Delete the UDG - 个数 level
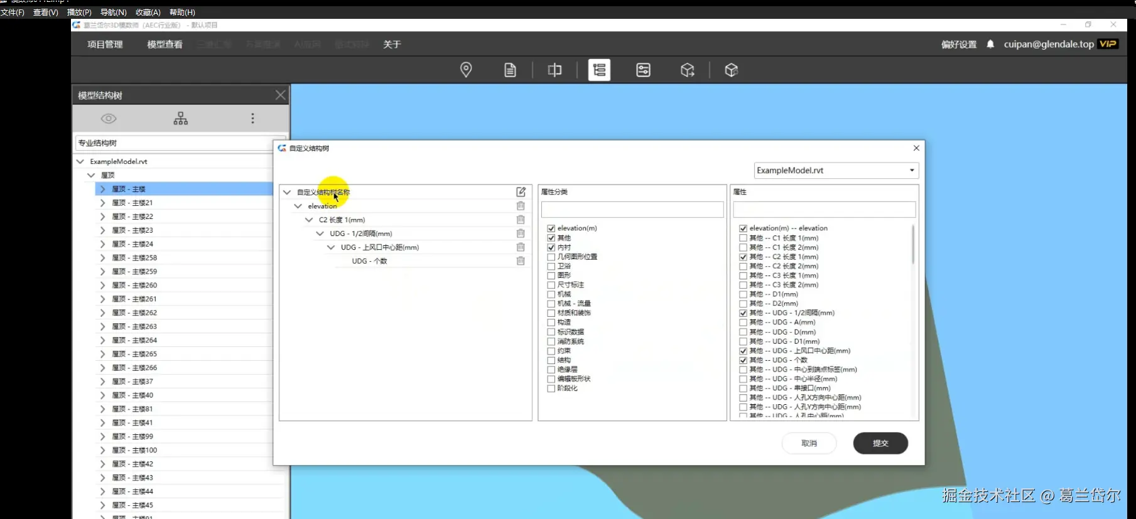Screen dimensions: 1136x519 [521, 261]
